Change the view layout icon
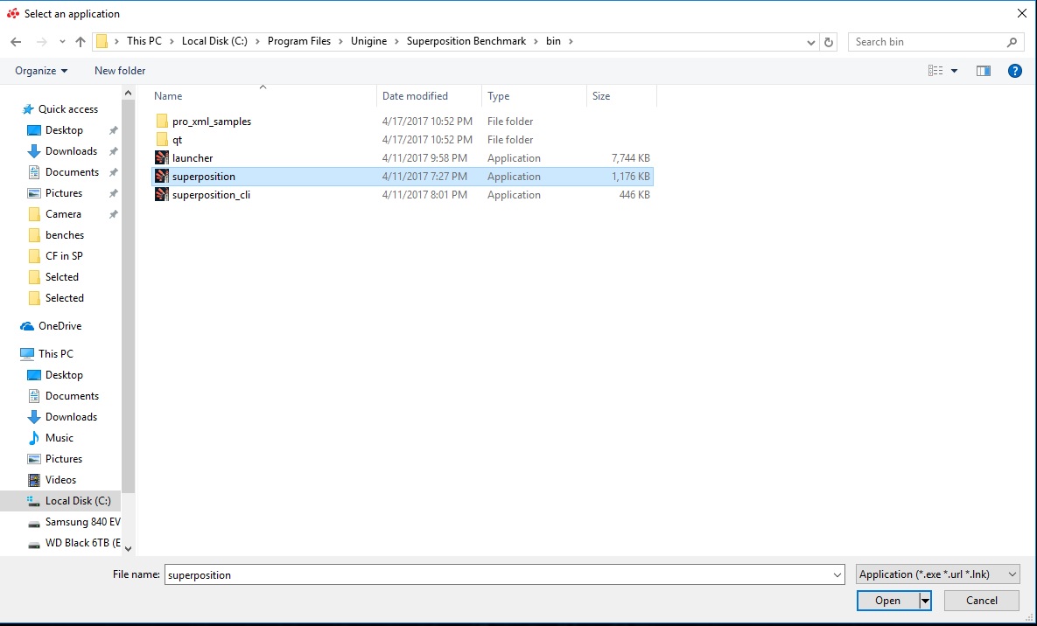This screenshot has height=626, width=1037. 935,71
